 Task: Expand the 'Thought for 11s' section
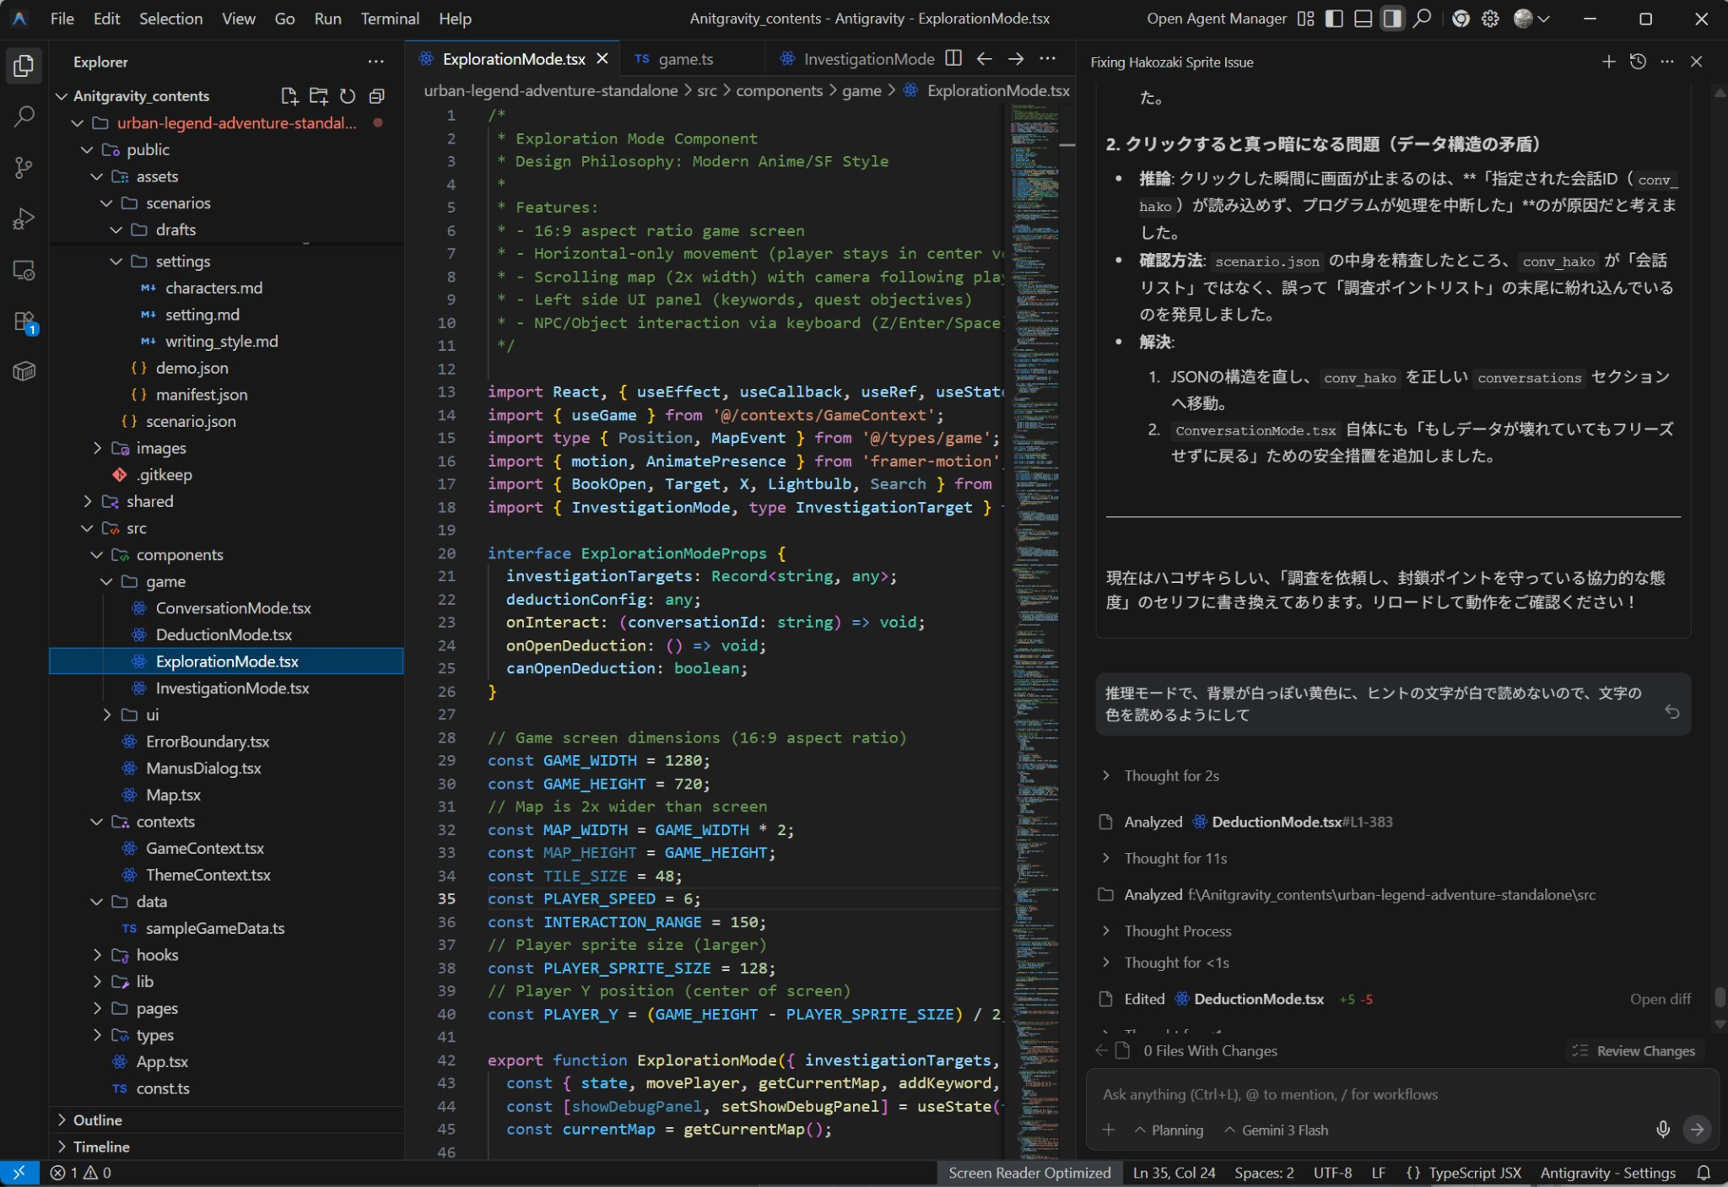pos(1175,858)
